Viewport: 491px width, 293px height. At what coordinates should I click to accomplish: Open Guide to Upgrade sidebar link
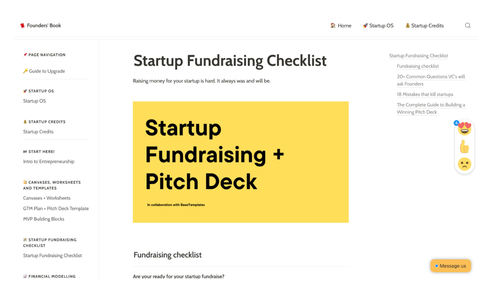pyautogui.click(x=44, y=71)
